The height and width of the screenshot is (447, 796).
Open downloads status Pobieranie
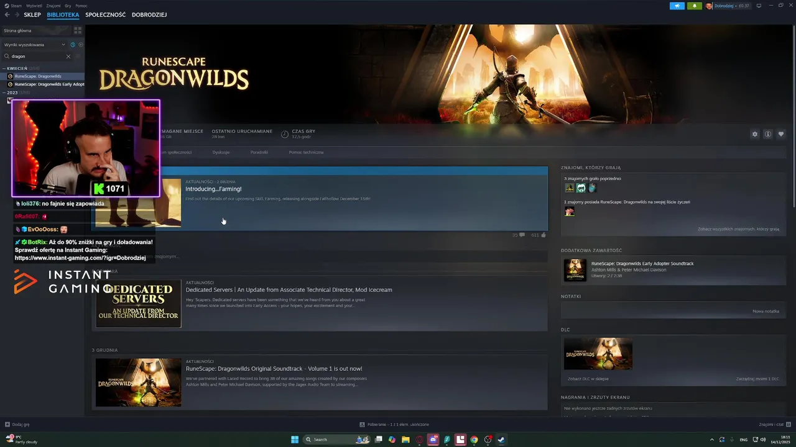(394, 425)
